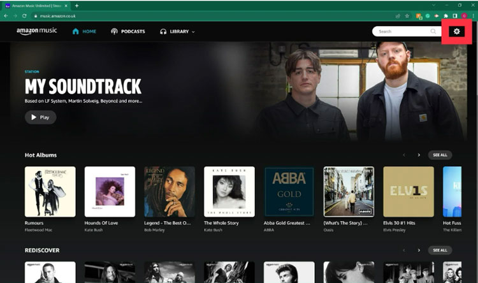This screenshot has width=478, height=283.
Task: Open the Bob Marley artist link
Action: coord(154,230)
